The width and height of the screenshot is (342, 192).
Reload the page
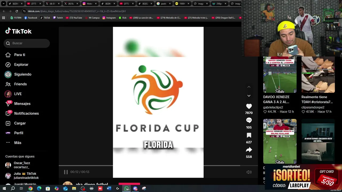tap(17, 11)
